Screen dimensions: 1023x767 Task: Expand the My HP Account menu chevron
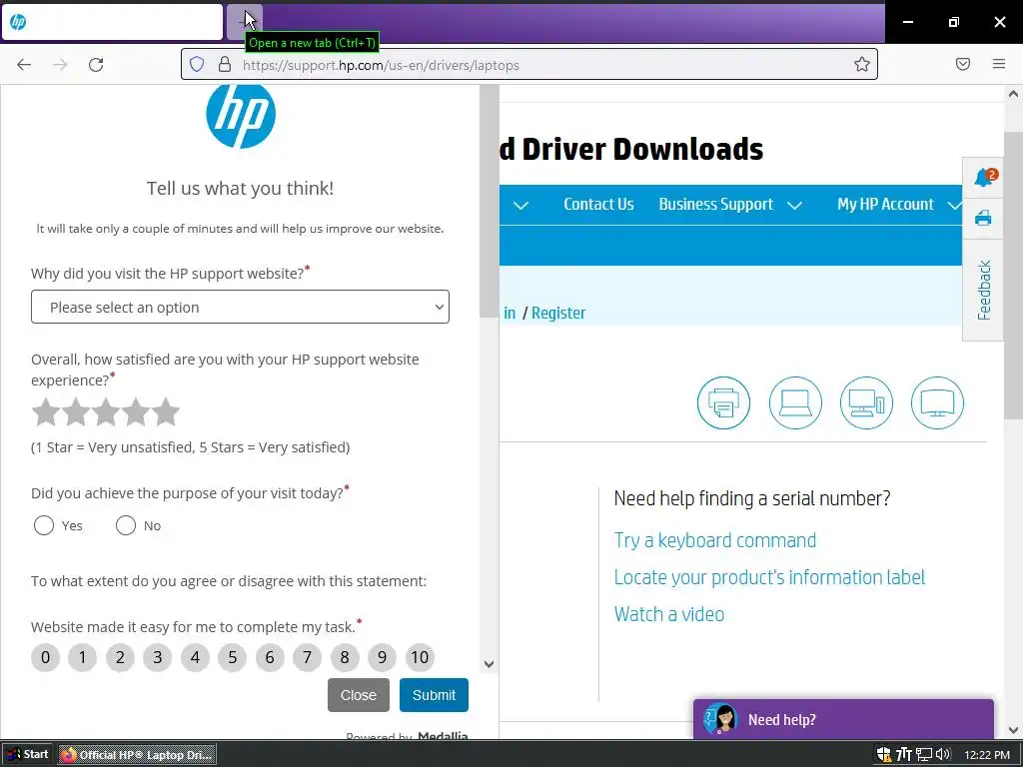pyautogui.click(x=954, y=206)
